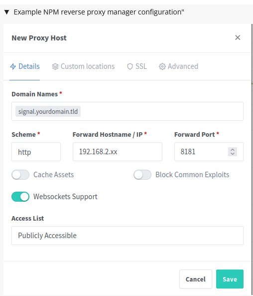Click the signal.yourdomain.tld domain tag

click(48, 111)
